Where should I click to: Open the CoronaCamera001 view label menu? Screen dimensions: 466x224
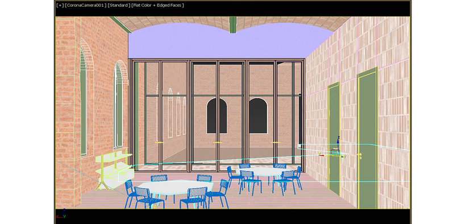pyautogui.click(x=85, y=5)
